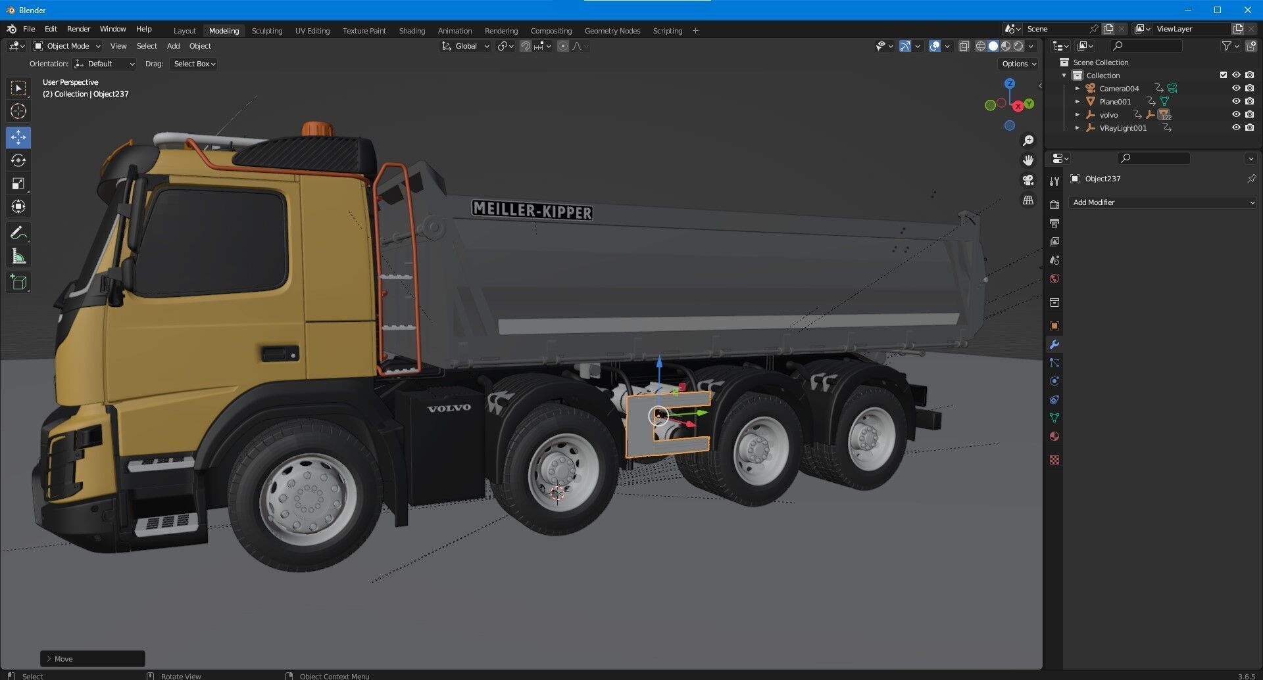Viewport: 1263px width, 680px height.
Task: Select wireframe viewport shading
Action: [981, 46]
